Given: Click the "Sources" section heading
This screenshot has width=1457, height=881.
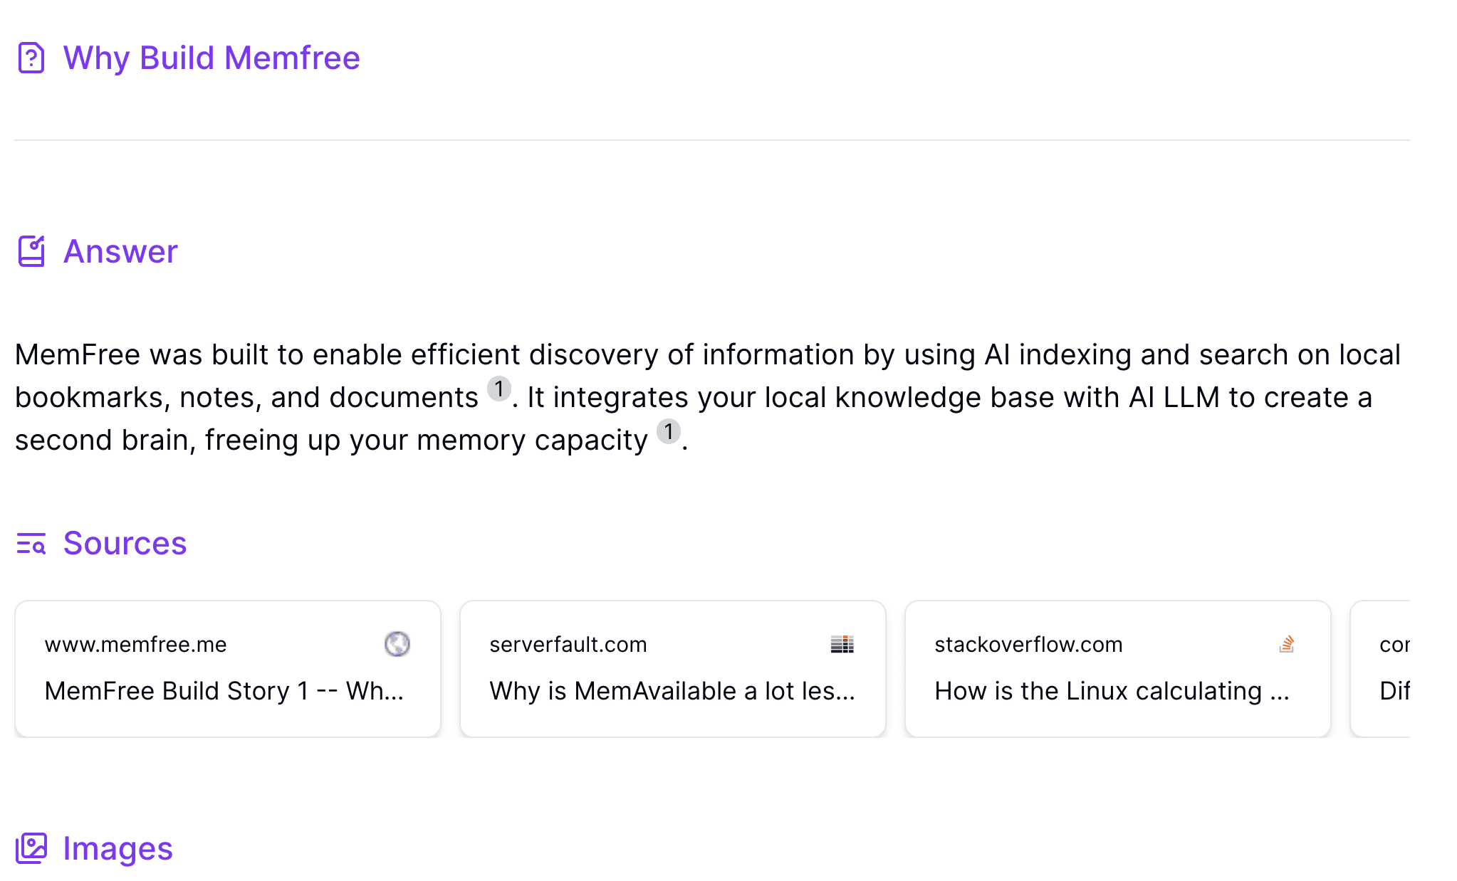Looking at the screenshot, I should (x=125, y=544).
